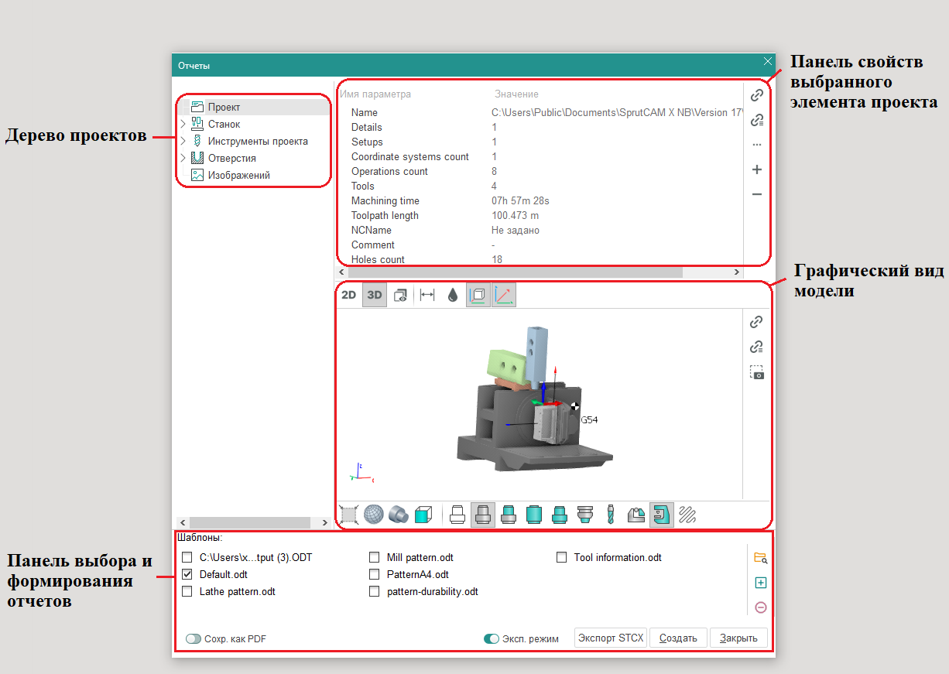Image resolution: width=949 pixels, height=674 pixels.
Task: Click the dimensions measurement icon in view toolbar
Action: click(427, 295)
